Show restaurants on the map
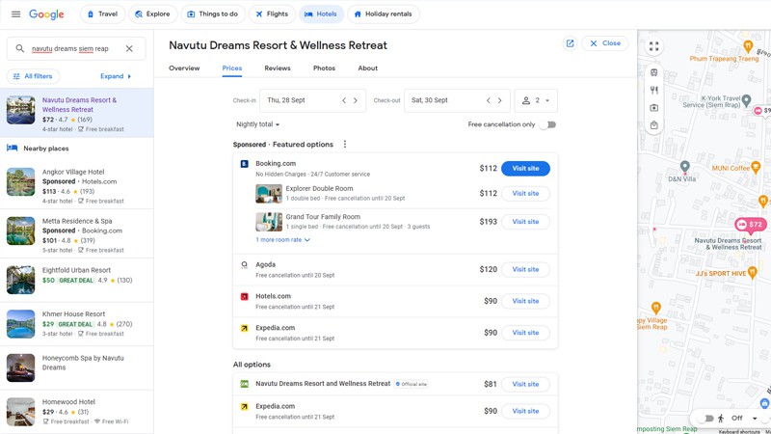 (x=654, y=91)
